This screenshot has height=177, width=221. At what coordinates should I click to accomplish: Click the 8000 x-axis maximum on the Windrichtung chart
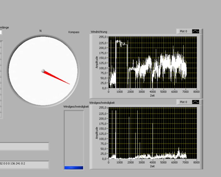click(196, 92)
